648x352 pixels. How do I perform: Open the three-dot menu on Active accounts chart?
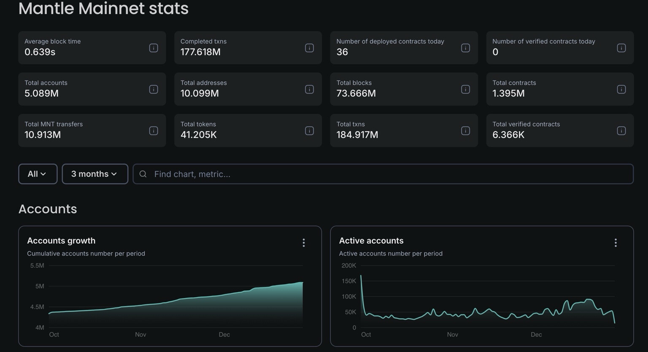[616, 243]
